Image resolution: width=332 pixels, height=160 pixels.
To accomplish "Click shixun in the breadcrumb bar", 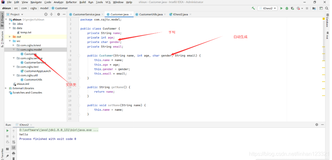I will pyautogui.click(x=6, y=8).
